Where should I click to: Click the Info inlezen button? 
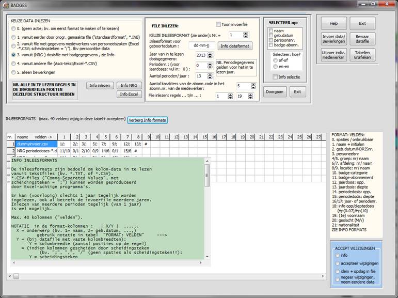pos(100,85)
